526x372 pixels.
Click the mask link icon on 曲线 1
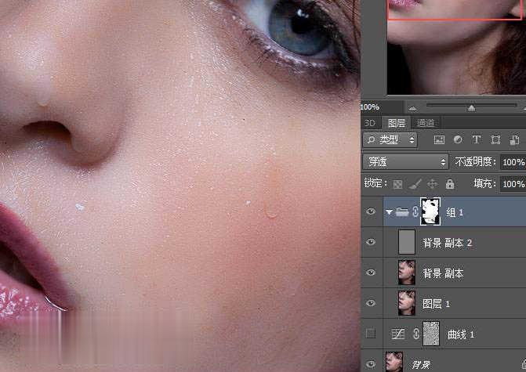coord(416,334)
